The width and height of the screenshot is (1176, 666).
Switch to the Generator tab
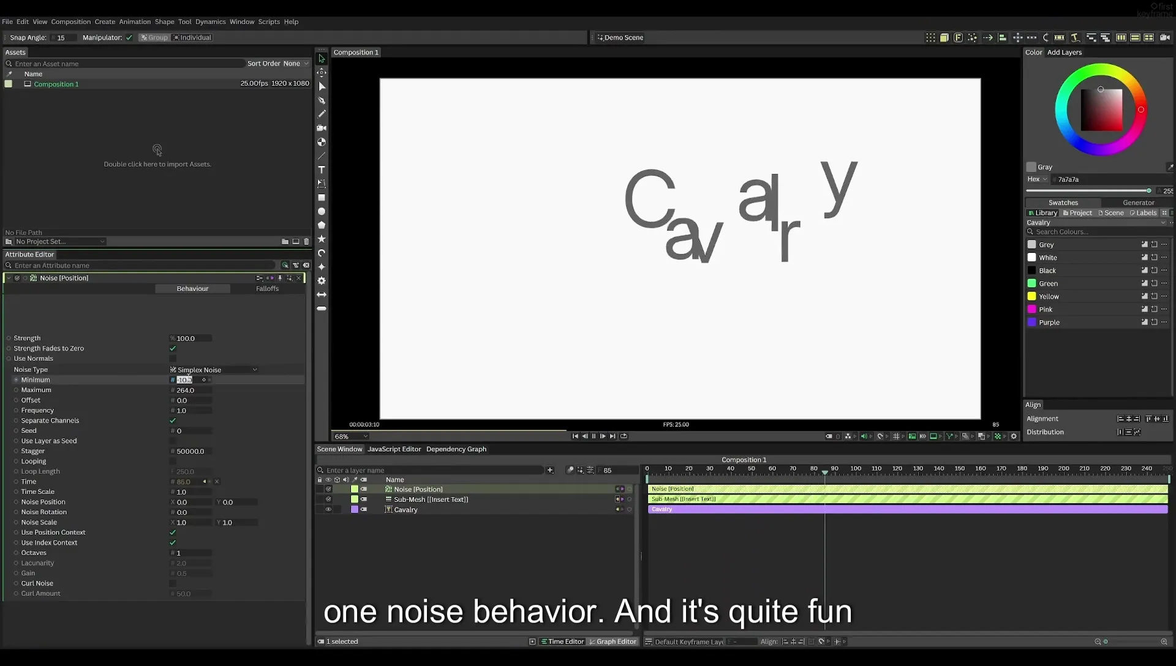tap(1138, 203)
